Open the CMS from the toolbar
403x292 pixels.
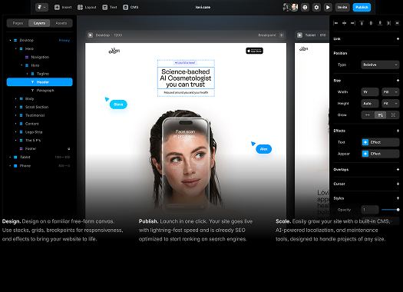(x=130, y=7)
